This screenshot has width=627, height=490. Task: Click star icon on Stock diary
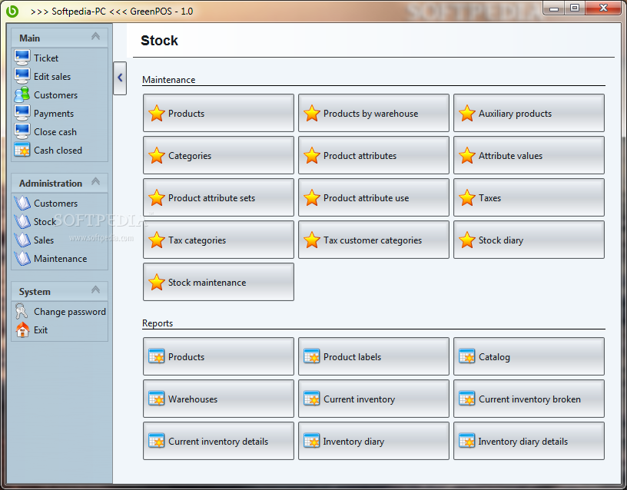[x=466, y=240]
